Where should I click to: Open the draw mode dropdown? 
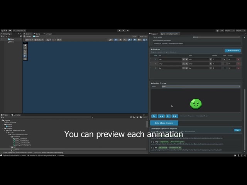click(111, 40)
